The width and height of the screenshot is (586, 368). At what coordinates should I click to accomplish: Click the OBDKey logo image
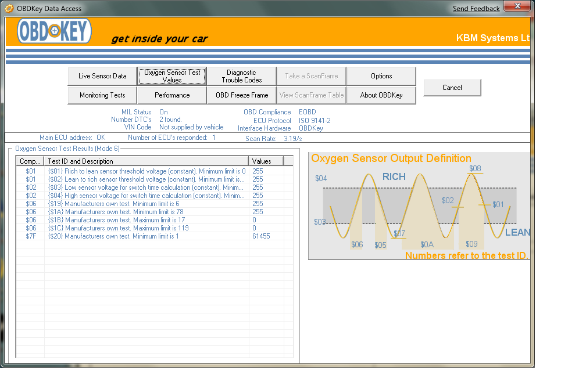click(55, 31)
